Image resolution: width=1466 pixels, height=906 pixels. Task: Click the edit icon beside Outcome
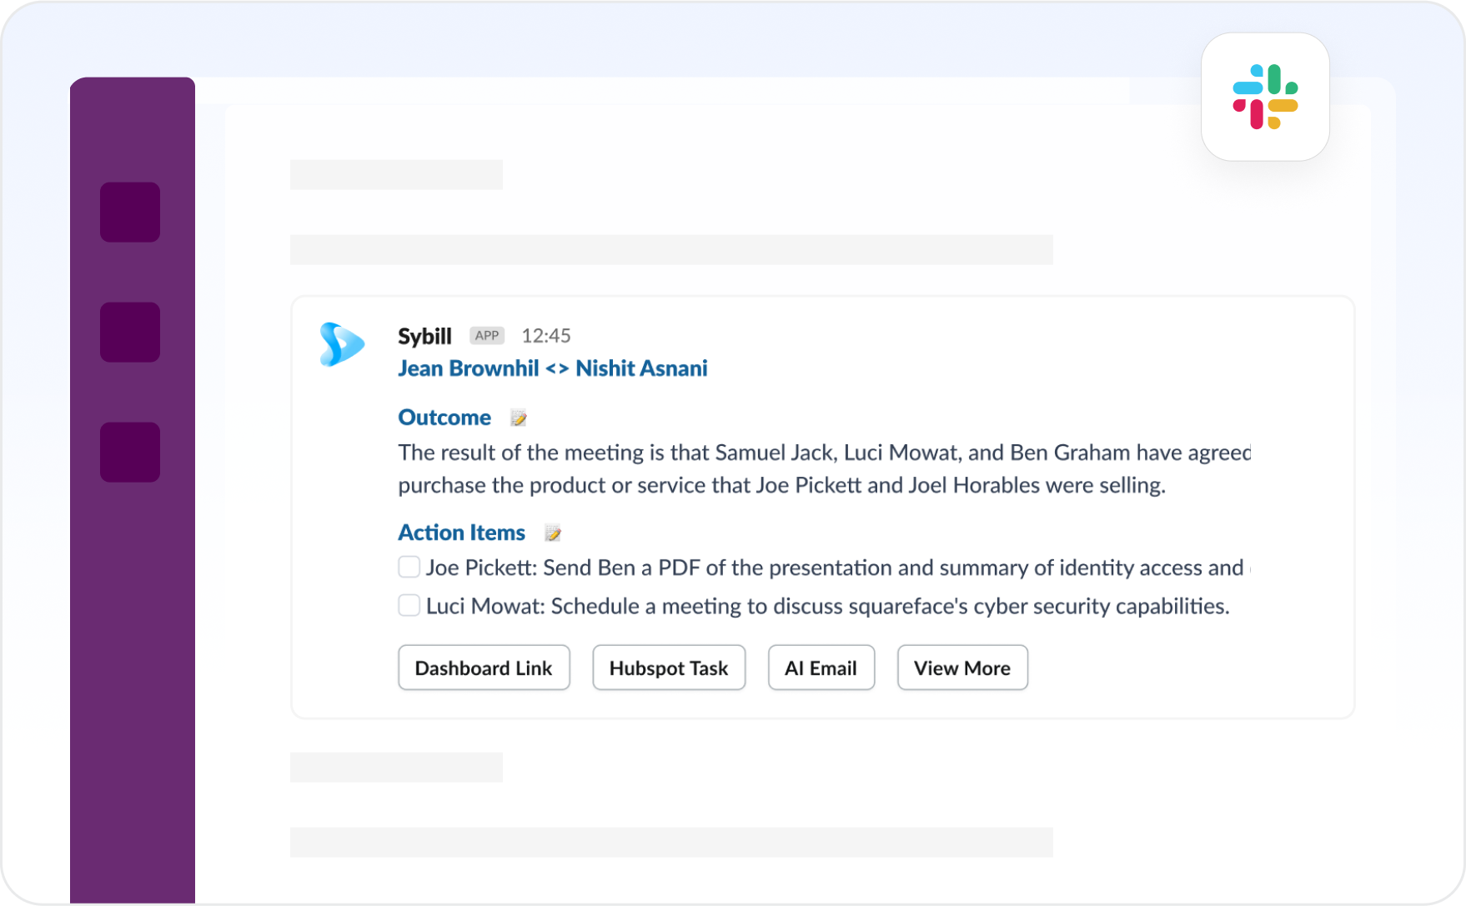click(519, 418)
